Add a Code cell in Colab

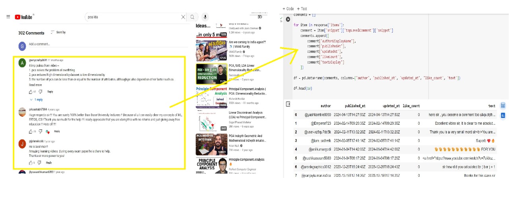pos(288,8)
